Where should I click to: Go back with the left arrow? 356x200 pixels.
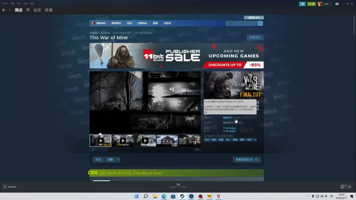(x=4, y=10)
